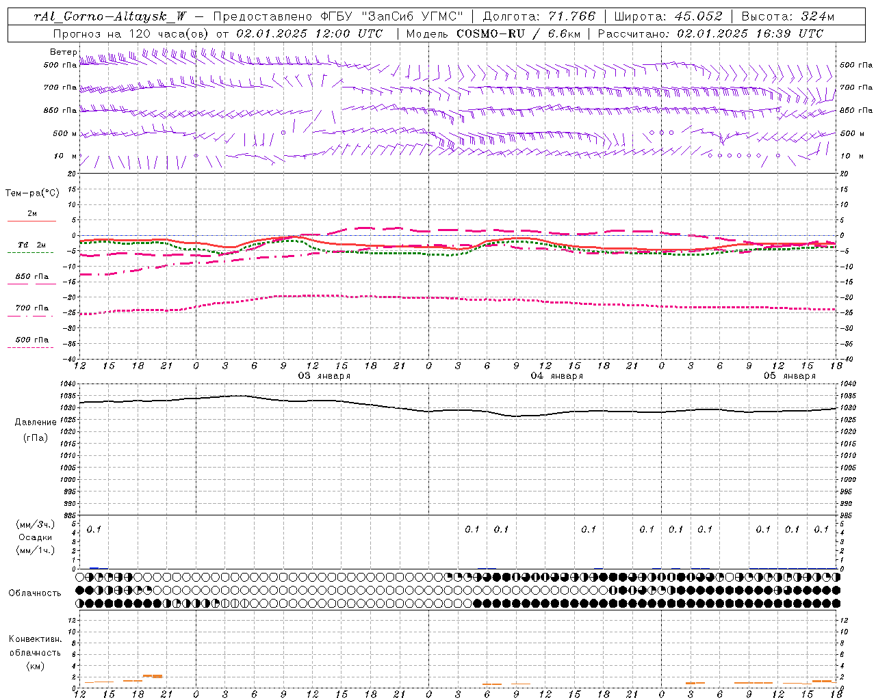Click the pink dash-dot 700 гПа legend line
The width and height of the screenshot is (876, 700).
30,316
